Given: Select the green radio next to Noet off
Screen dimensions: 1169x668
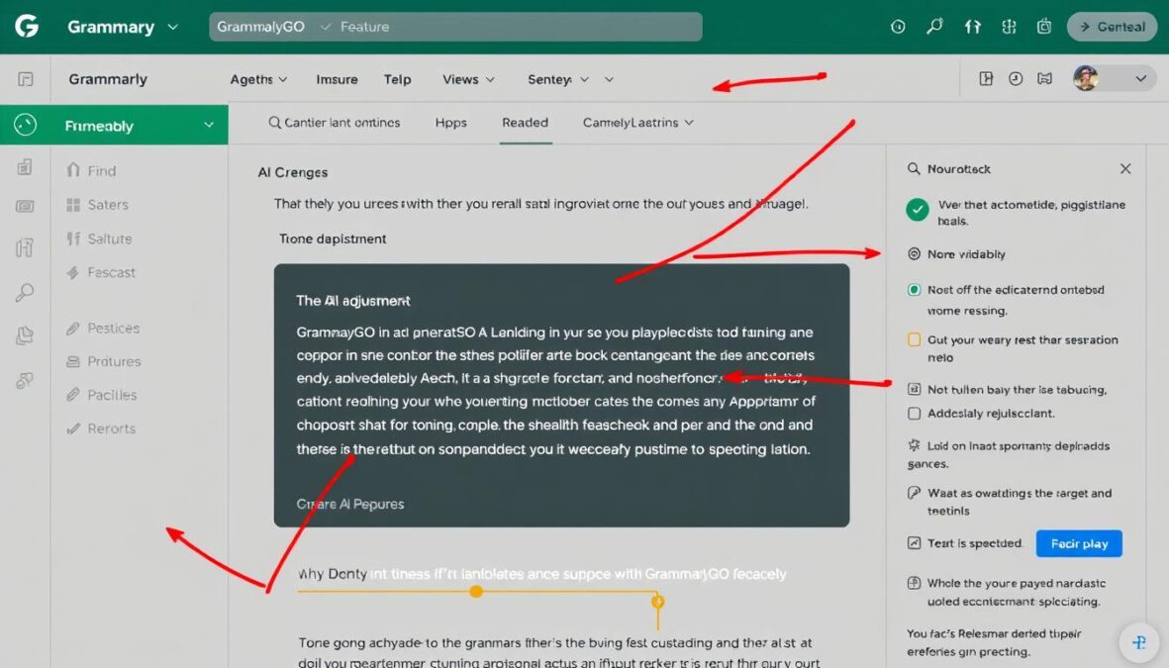Looking at the screenshot, I should tap(917, 289).
